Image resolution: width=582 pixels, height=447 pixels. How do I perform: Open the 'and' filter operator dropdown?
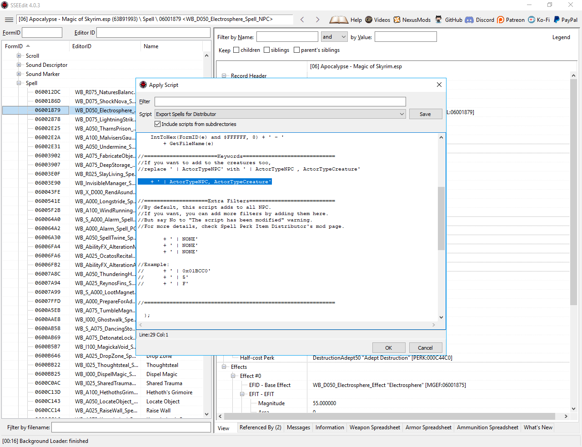tap(334, 37)
